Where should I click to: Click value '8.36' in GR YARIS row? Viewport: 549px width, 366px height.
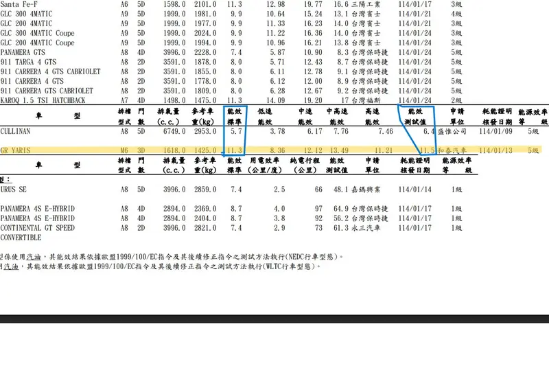click(277, 150)
